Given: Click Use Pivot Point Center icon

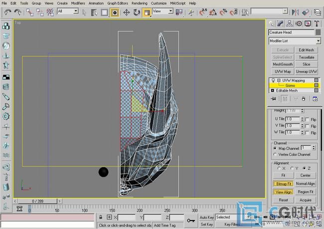Looking at the screenshot, I should pyautogui.click(x=179, y=12).
